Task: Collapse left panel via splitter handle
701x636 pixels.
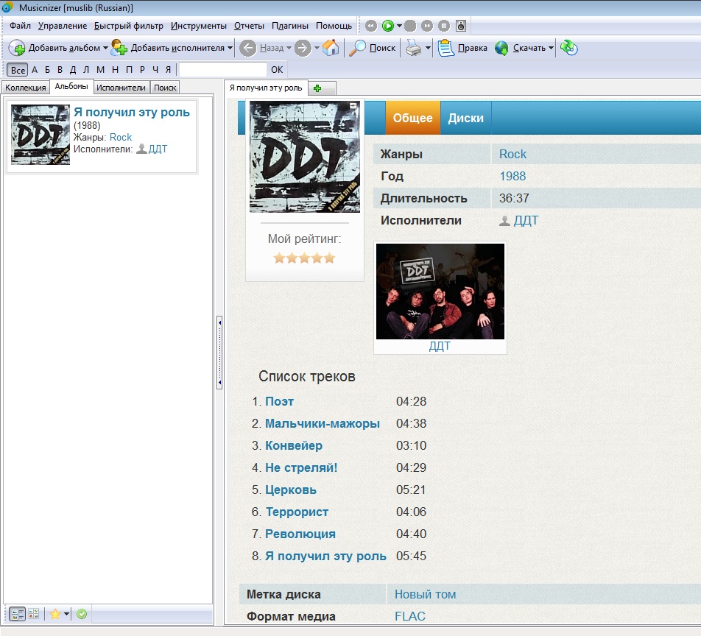Action: [x=219, y=353]
